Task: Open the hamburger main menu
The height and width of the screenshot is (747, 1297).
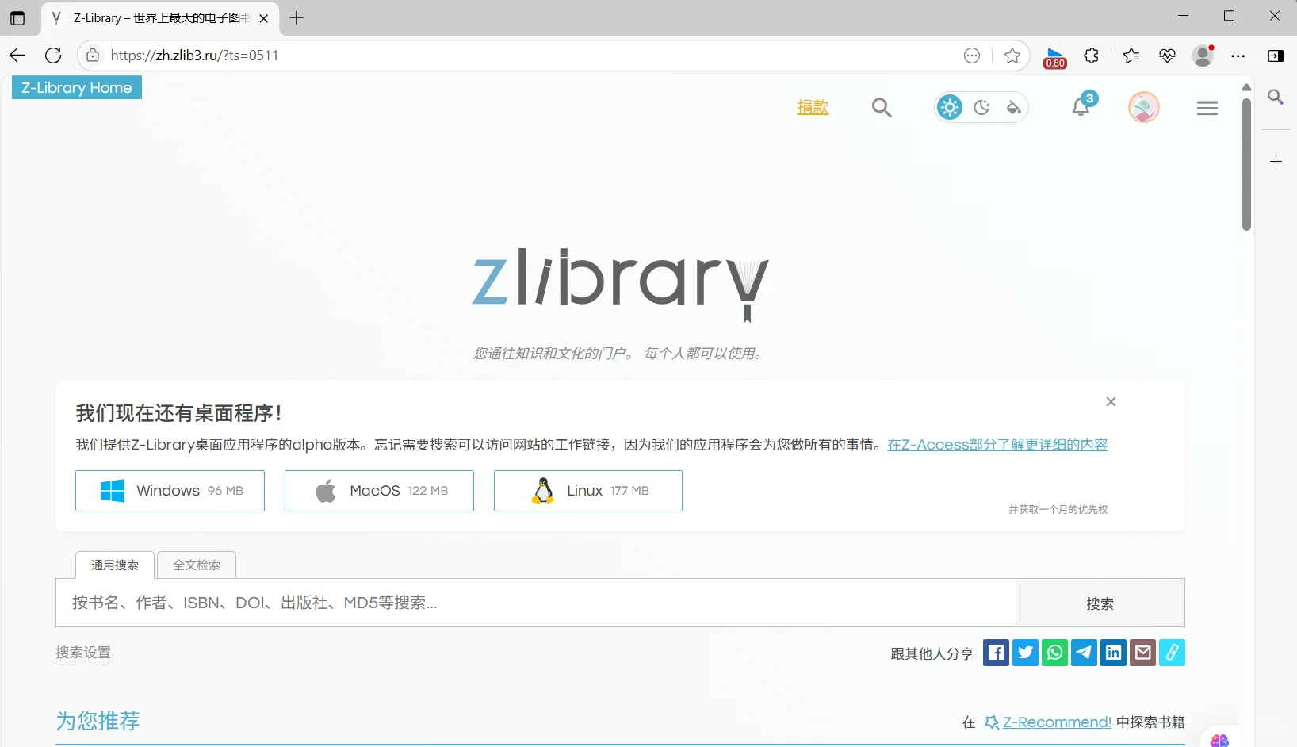Action: coord(1207,108)
